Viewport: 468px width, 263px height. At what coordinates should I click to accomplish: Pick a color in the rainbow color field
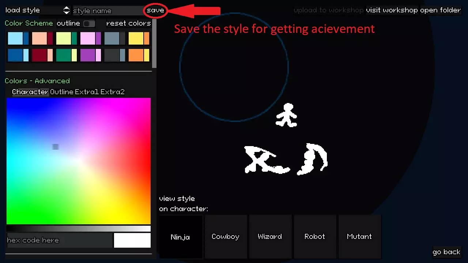(x=79, y=161)
